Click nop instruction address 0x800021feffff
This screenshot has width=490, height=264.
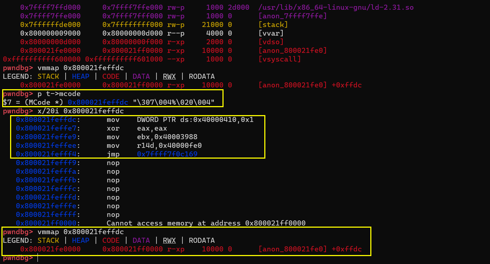pos(48,215)
